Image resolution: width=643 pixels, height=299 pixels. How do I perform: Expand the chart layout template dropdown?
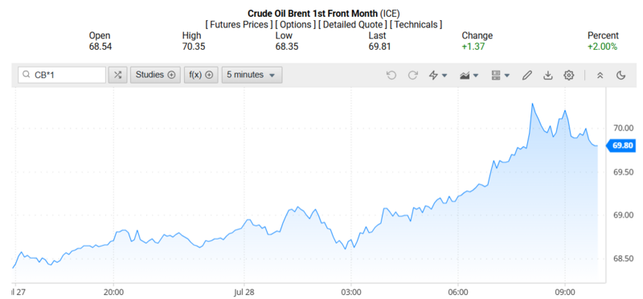tap(500, 75)
